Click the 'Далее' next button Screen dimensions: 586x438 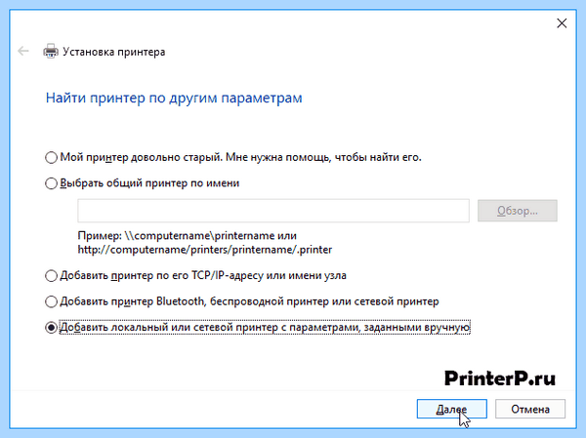point(451,409)
